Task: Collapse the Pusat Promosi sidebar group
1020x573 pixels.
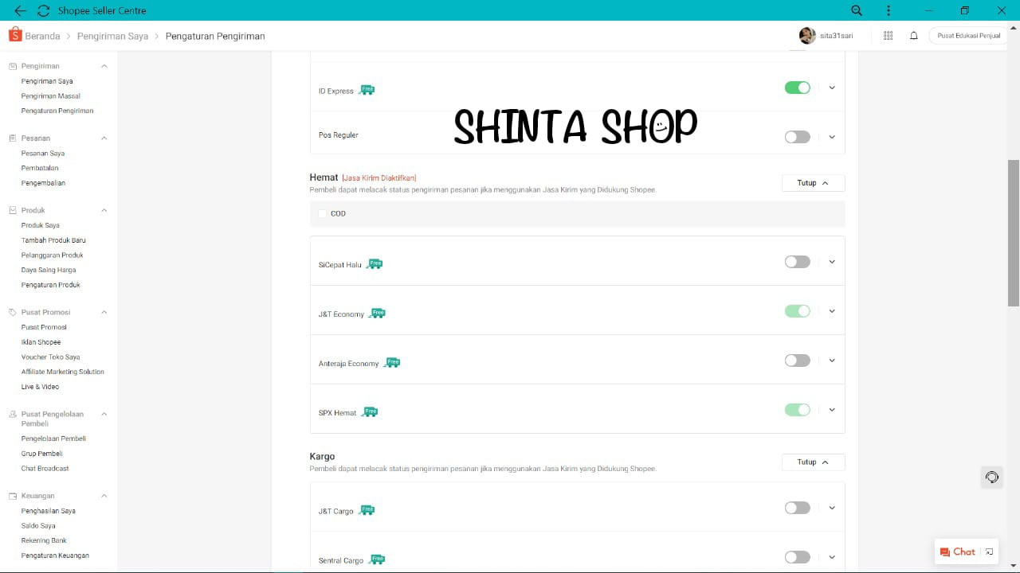Action: pyautogui.click(x=104, y=313)
